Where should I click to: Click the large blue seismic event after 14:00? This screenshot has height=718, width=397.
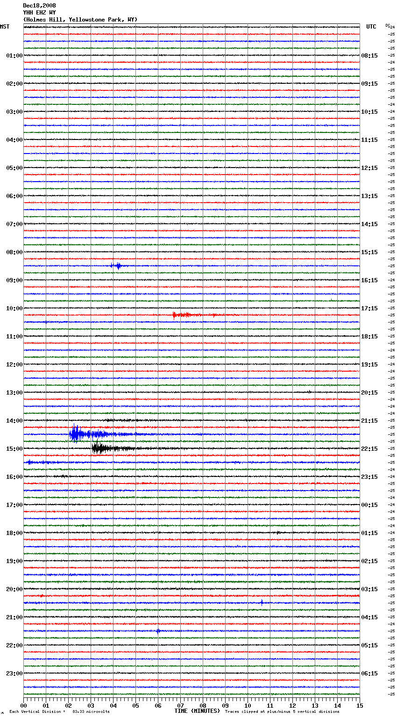pyautogui.click(x=93, y=434)
